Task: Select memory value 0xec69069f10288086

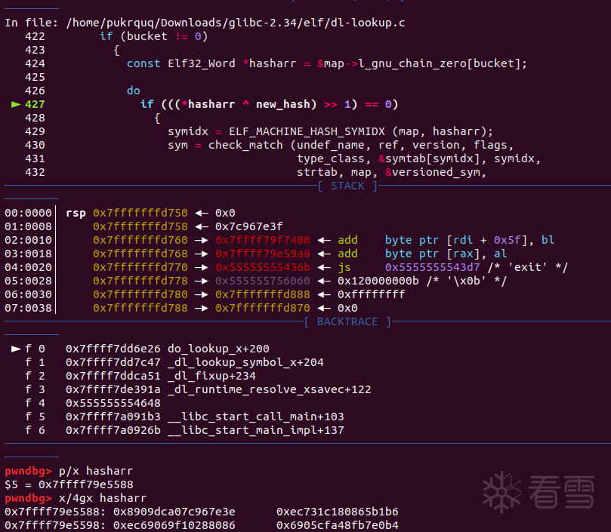Action: click(x=174, y=525)
